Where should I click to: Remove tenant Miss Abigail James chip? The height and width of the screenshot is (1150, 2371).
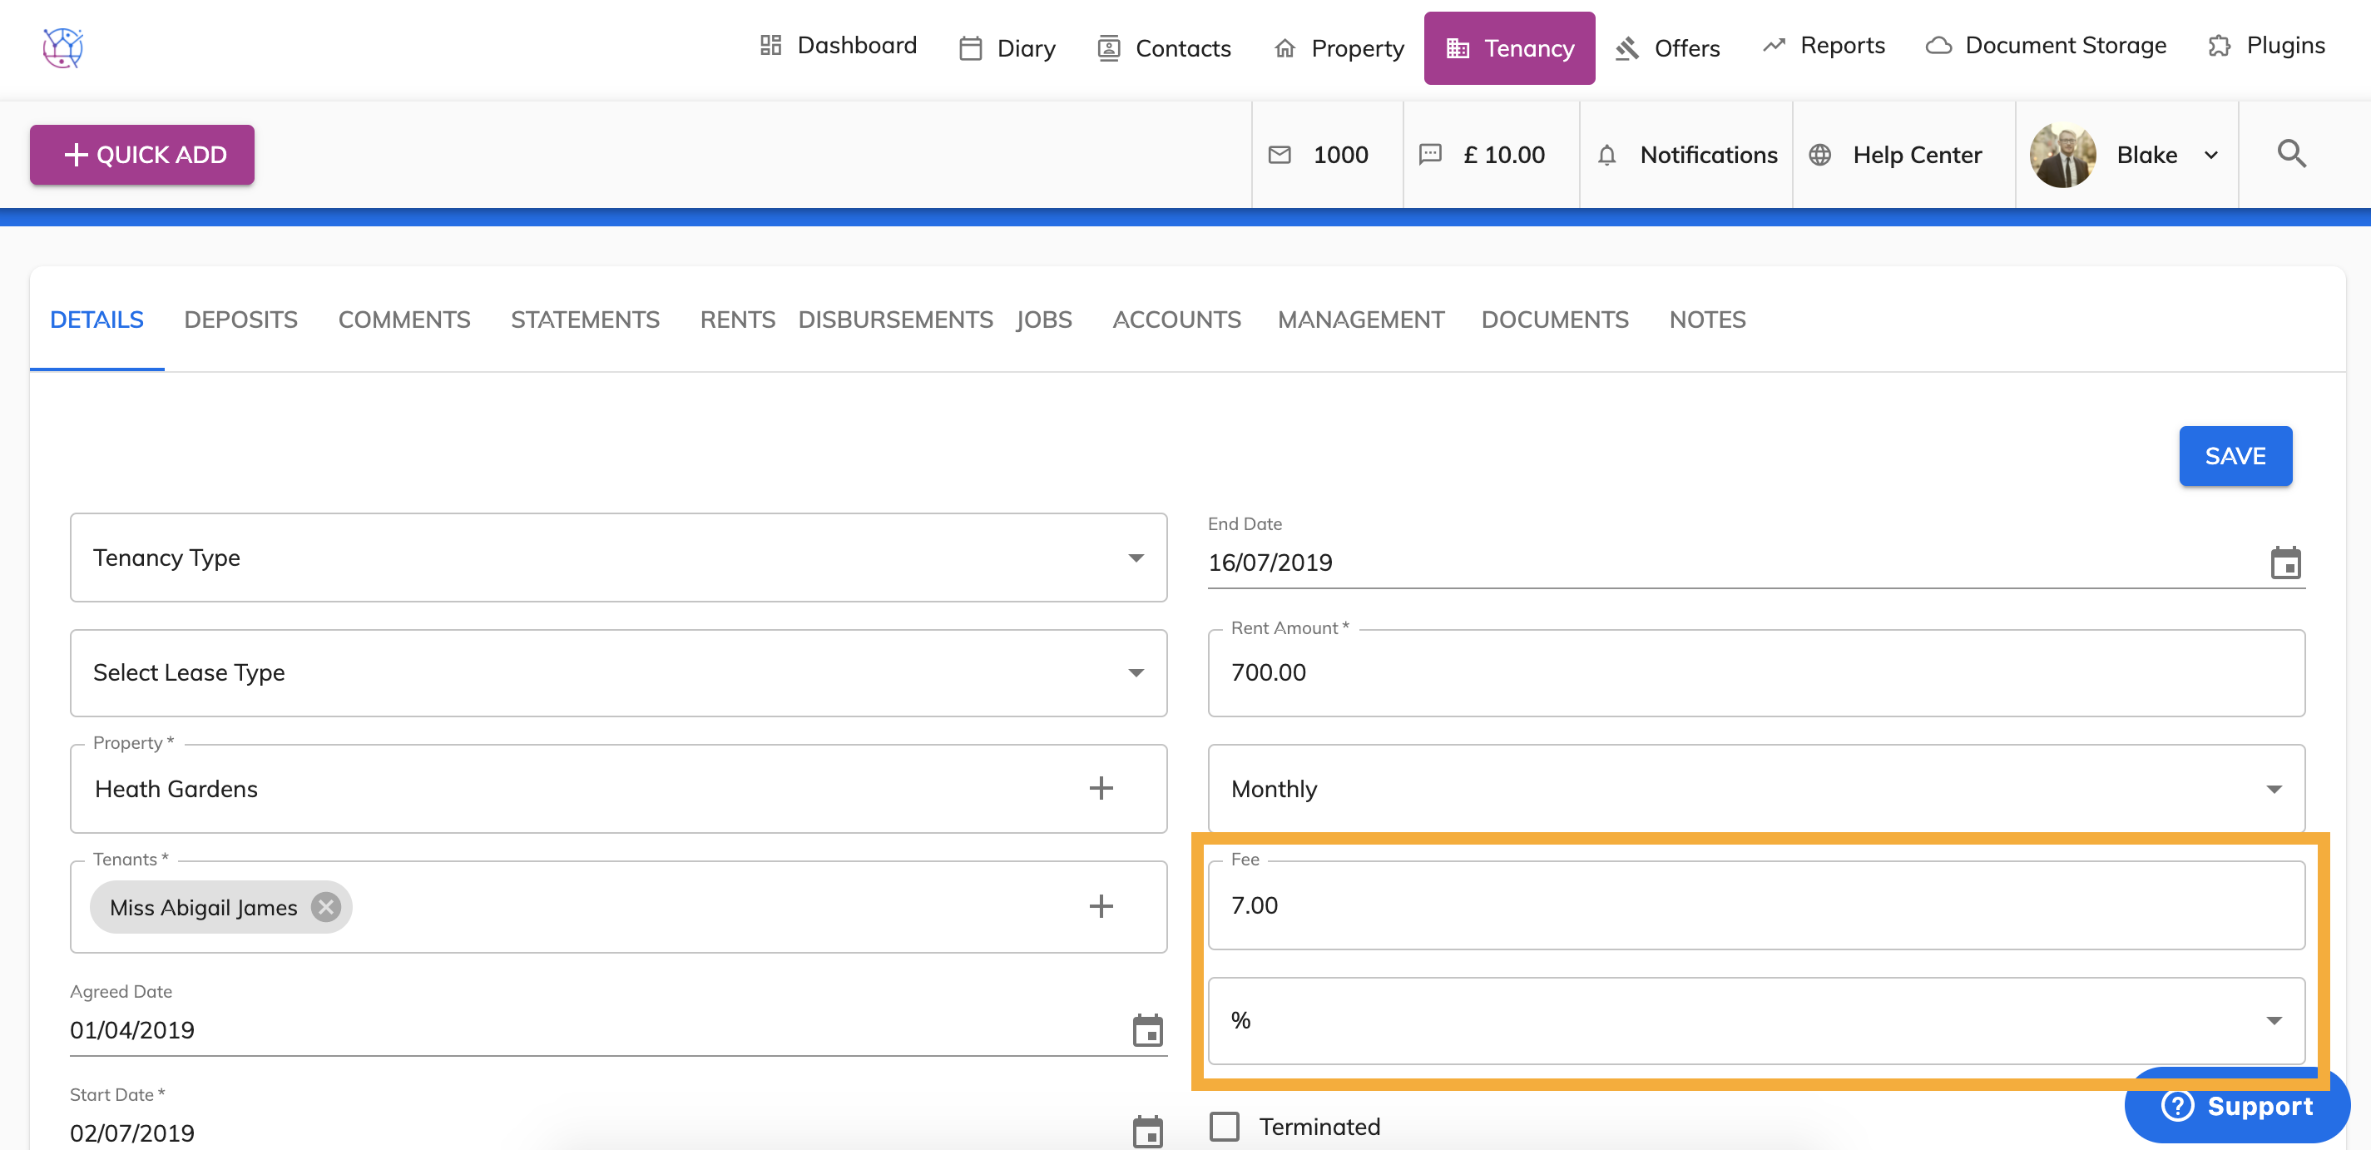pyautogui.click(x=326, y=907)
